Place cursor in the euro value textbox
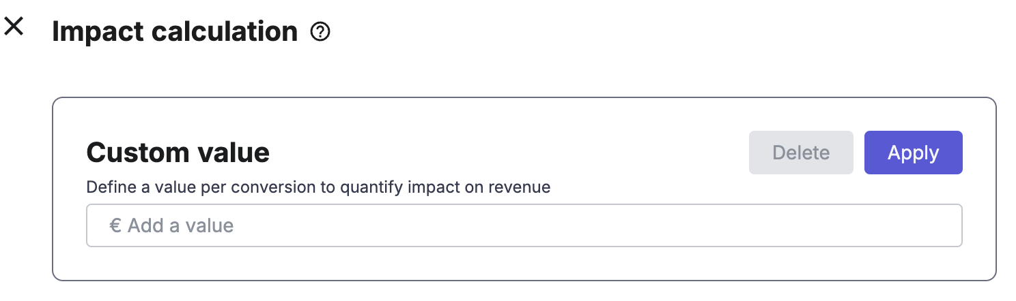The image size is (1016, 301). (x=524, y=225)
